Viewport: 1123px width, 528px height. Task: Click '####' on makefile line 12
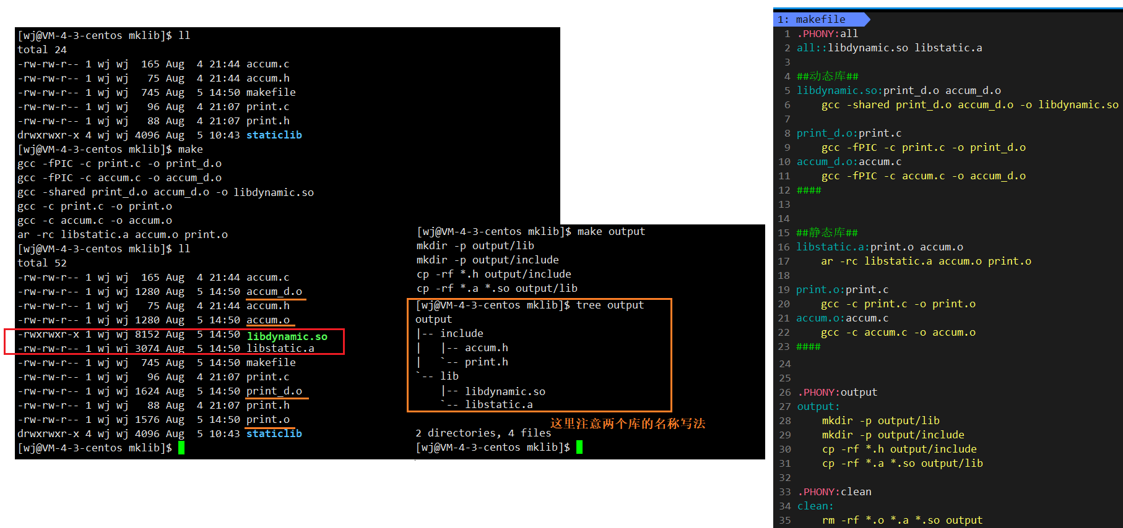click(x=809, y=190)
